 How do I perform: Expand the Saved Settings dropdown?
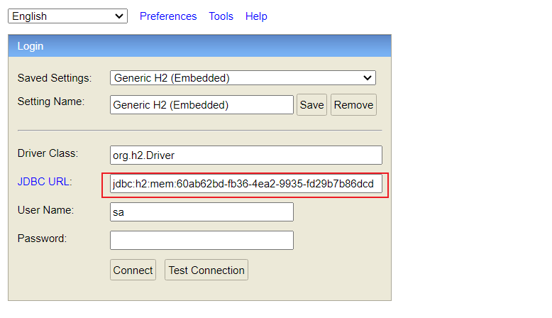pos(243,78)
